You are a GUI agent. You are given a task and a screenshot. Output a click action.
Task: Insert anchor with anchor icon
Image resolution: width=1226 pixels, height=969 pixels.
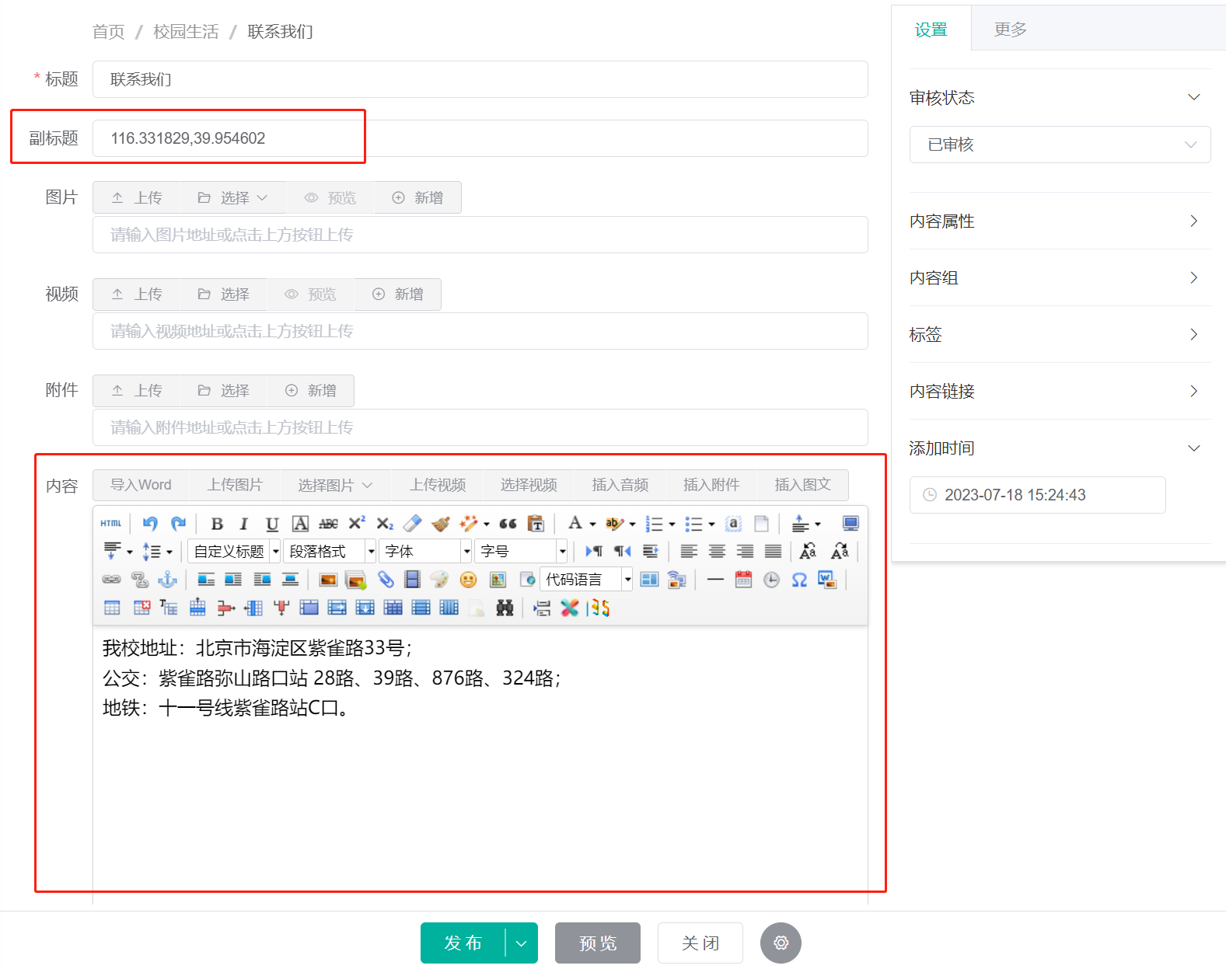pos(167,580)
